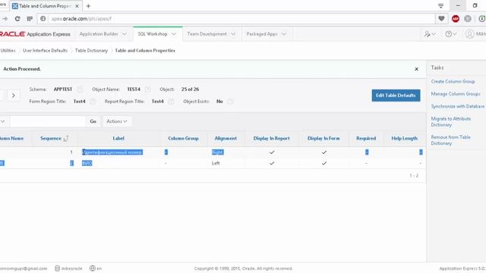Click the workspace database icon in footer
486x273 pixels.
pos(58,268)
